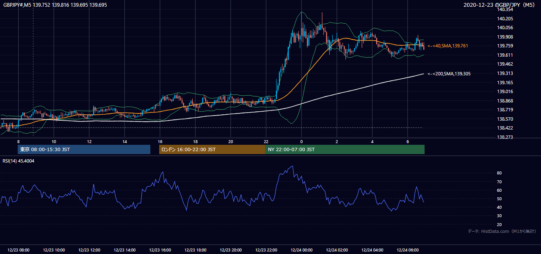
Task: Click hour tick 6 under price chart
Action: tap(407, 141)
